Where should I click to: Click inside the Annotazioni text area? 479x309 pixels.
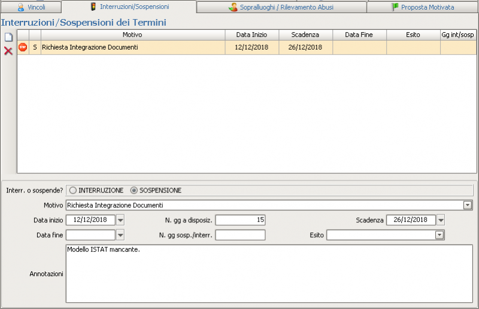269,274
